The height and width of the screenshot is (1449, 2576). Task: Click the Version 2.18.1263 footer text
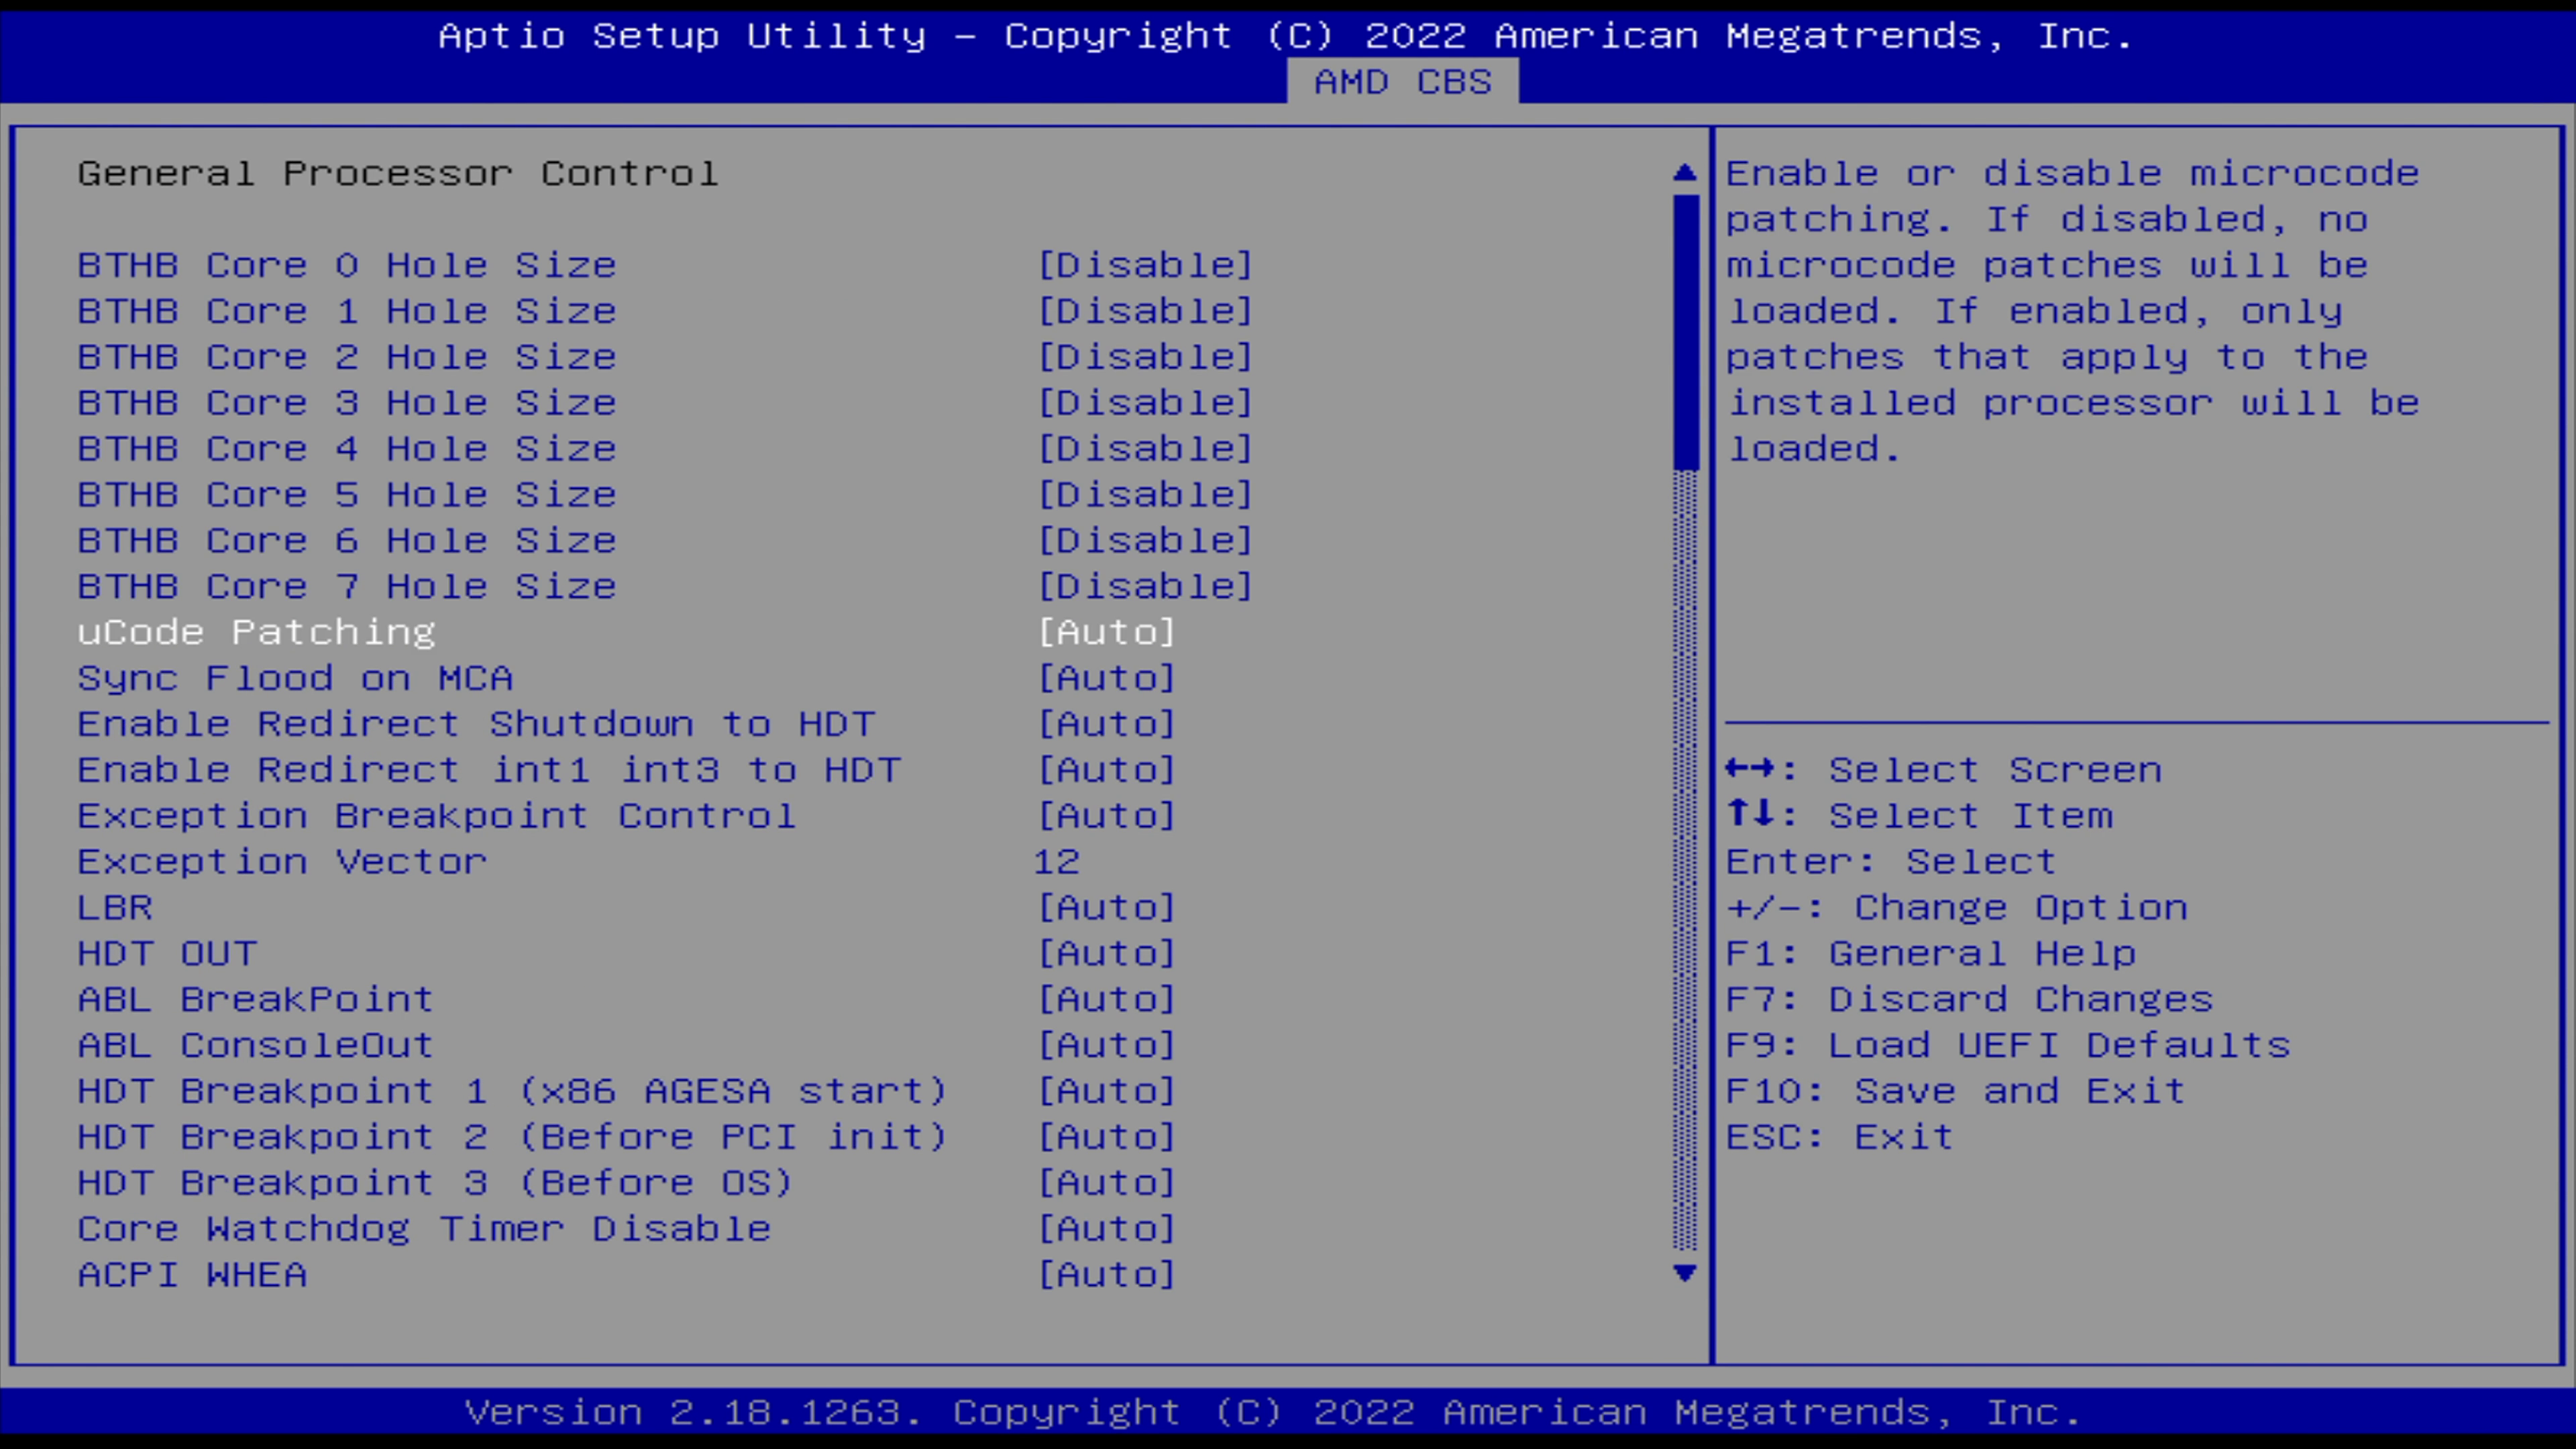tap(1273, 1412)
